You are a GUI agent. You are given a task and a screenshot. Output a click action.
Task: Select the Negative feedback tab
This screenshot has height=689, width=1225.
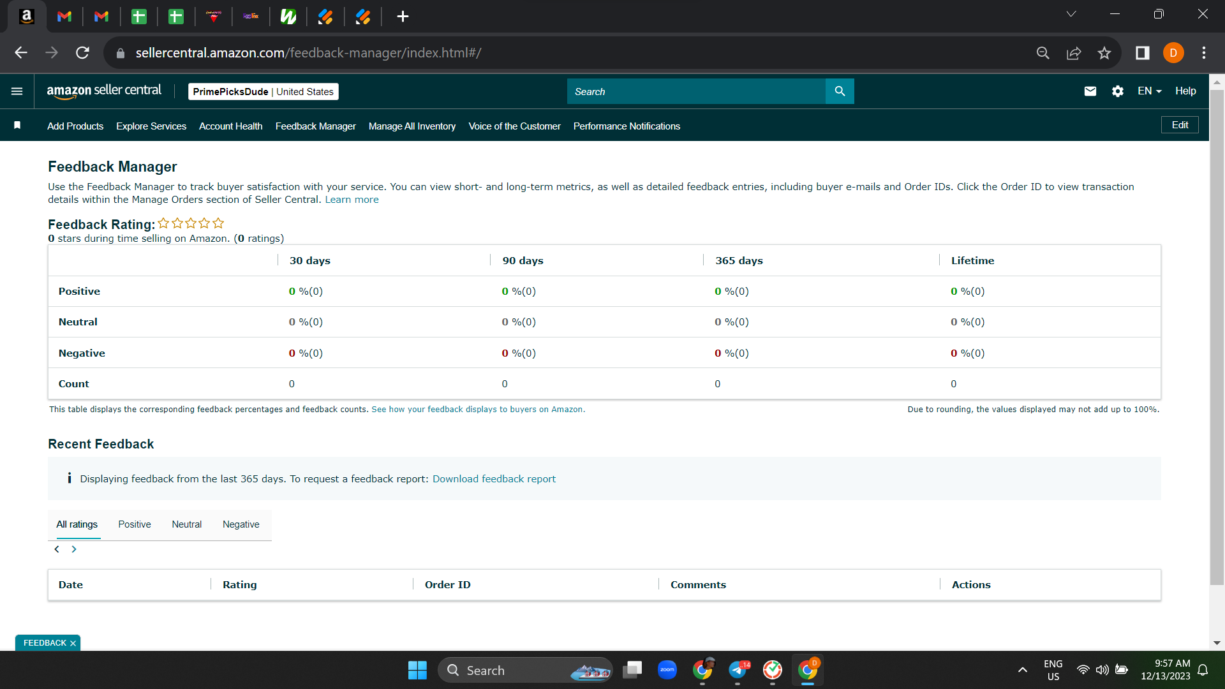[241, 524]
